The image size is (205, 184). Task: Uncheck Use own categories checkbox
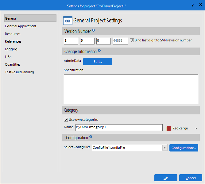click(x=66, y=120)
